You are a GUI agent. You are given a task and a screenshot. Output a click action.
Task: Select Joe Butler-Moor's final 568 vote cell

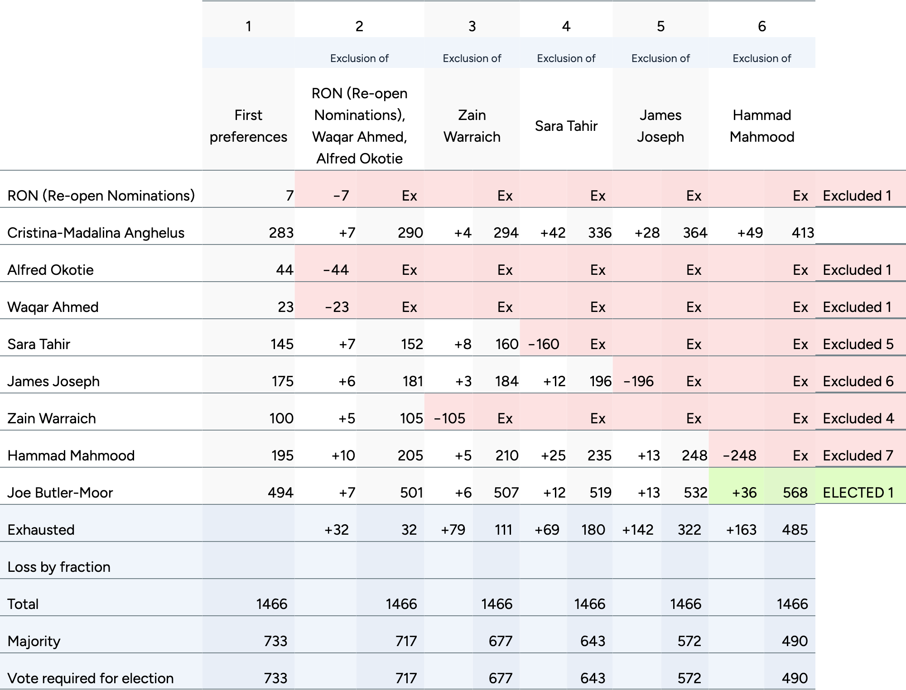click(795, 492)
